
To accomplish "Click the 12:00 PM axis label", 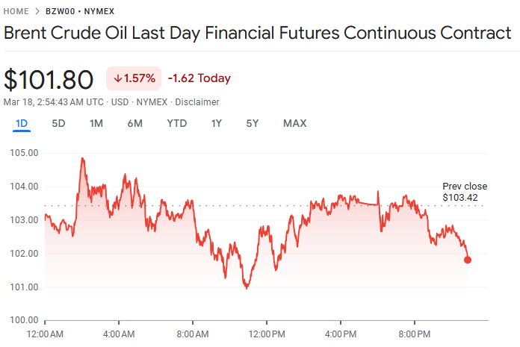I will [x=267, y=333].
